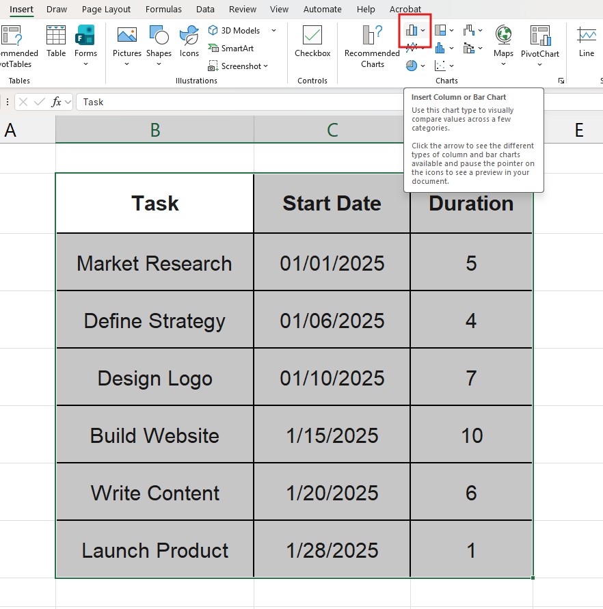Click the Recommended Charts button
This screenshot has width=603, height=609.
pos(372,46)
